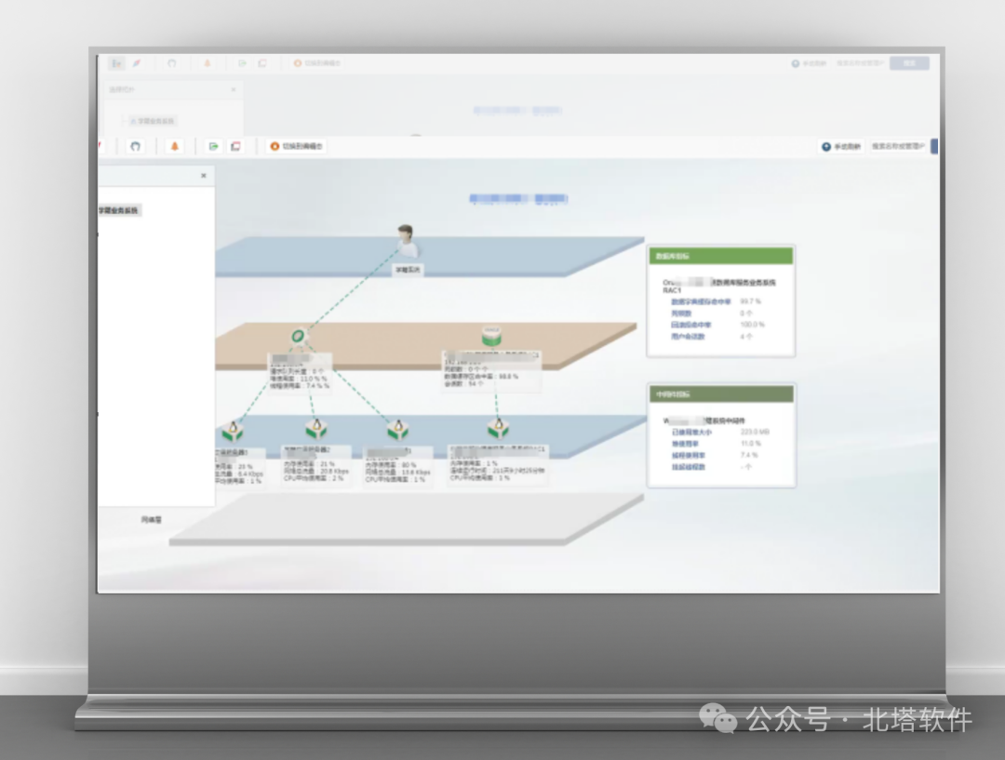
Task: Select the database cylinder node icon
Action: pyautogui.click(x=491, y=335)
